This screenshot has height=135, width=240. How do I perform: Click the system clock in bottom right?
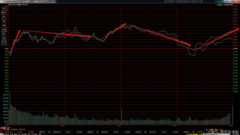click(x=233, y=134)
